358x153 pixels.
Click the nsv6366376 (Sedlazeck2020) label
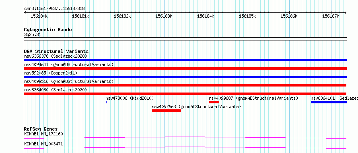[x=56, y=56]
